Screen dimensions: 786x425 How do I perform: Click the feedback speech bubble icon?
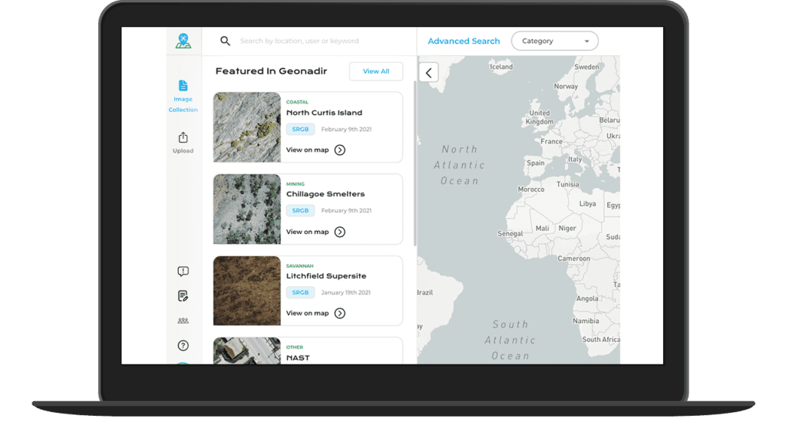pyautogui.click(x=183, y=271)
